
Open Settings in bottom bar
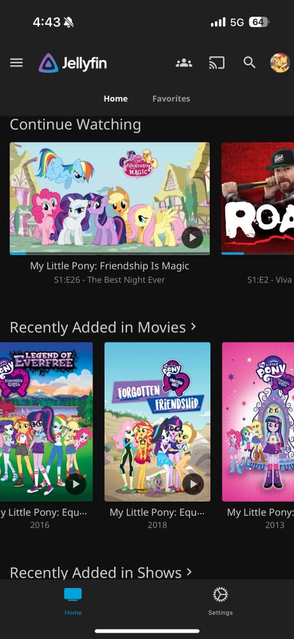click(221, 601)
